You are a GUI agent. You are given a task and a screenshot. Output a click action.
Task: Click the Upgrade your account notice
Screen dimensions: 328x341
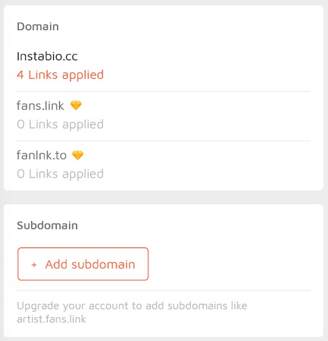[132, 312]
